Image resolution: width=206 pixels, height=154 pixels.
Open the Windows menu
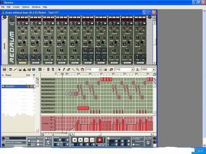36,7
